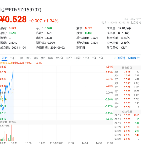
Task: Click the 昨收 0.521 value
Action: [48, 33]
